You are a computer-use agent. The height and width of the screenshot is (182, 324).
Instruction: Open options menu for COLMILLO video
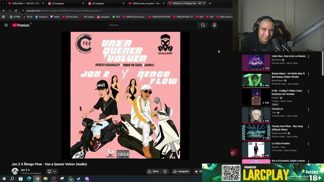pyautogui.click(x=308, y=109)
